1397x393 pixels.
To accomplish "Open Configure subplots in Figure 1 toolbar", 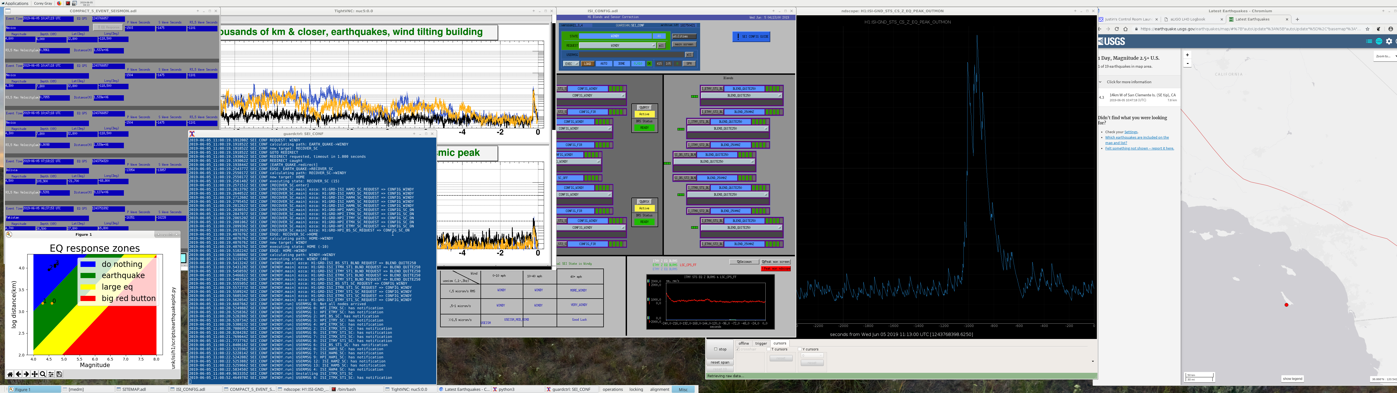I will click(51, 374).
